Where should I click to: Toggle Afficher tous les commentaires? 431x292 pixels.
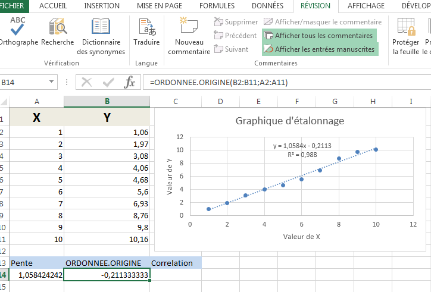(x=319, y=36)
